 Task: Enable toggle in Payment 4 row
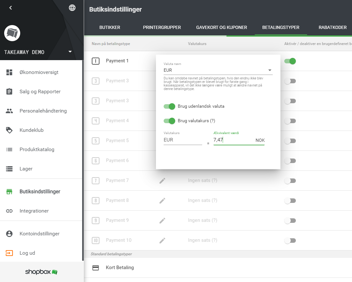click(x=290, y=121)
